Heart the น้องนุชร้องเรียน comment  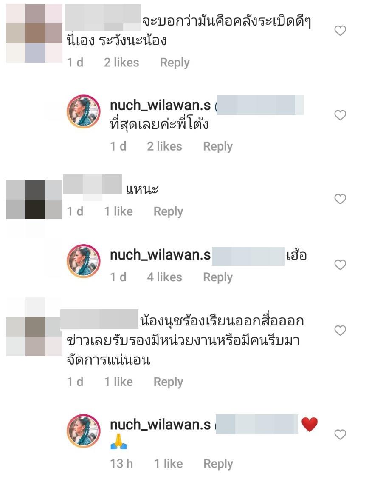pyautogui.click(x=340, y=331)
